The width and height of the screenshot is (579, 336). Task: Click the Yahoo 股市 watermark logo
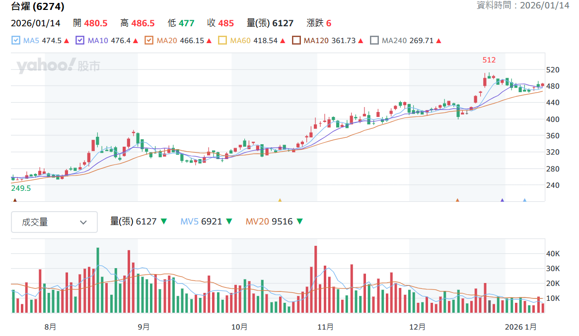(58, 65)
